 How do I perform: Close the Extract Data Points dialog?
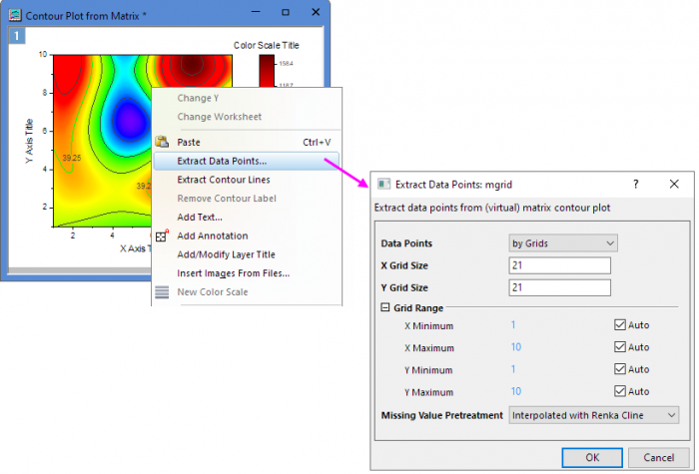(674, 185)
